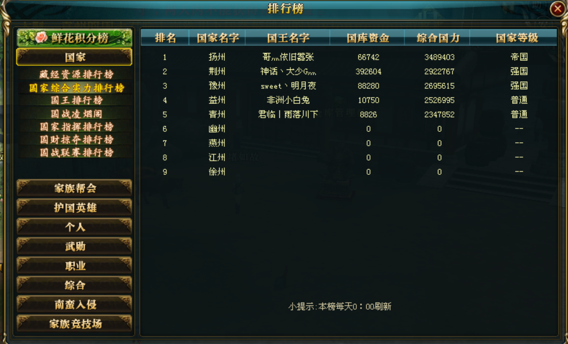Select 藏经资源排行榜 sub-list

pyautogui.click(x=76, y=74)
